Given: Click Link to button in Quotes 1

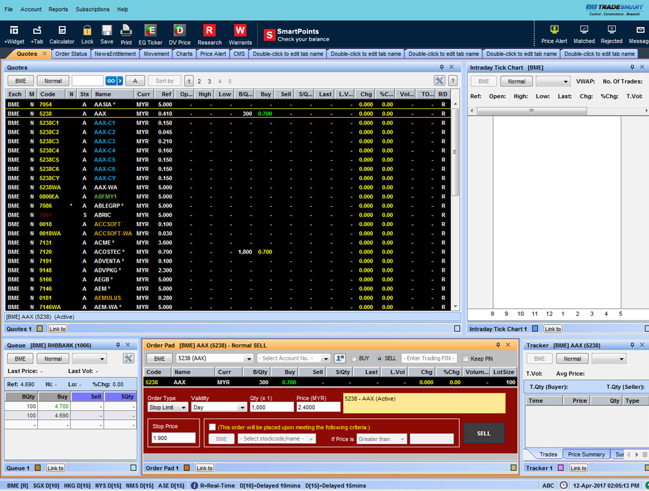Looking at the screenshot, I should point(57,328).
